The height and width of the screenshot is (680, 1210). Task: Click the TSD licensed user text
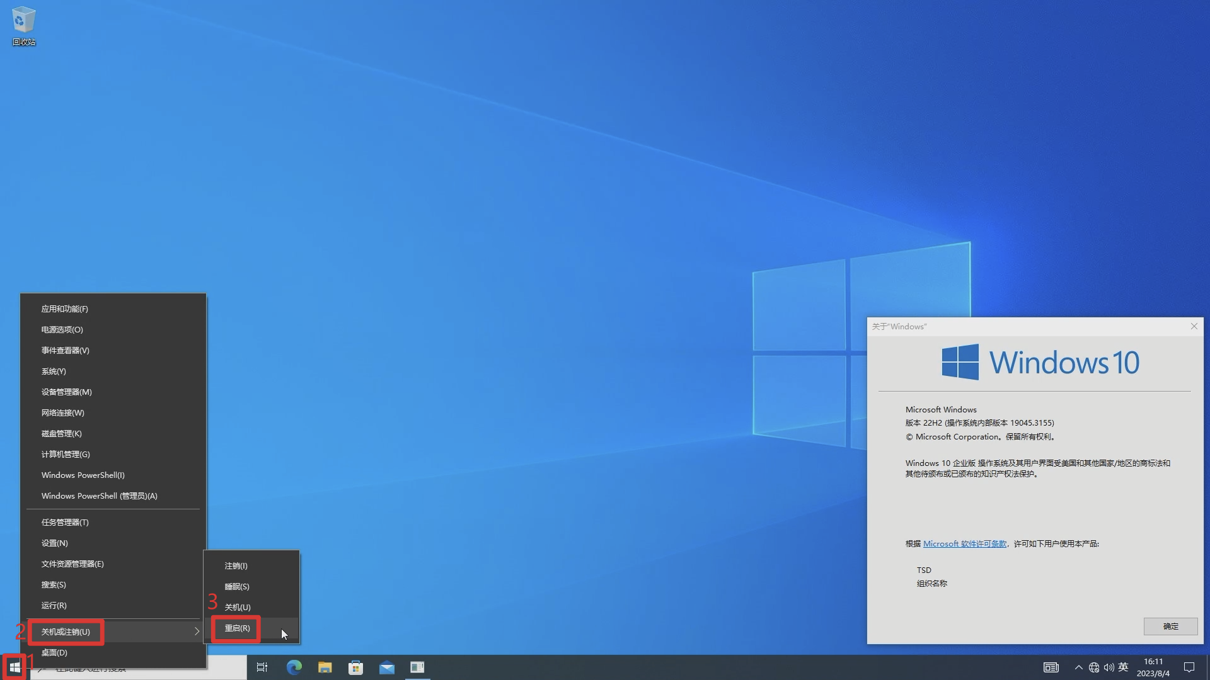[x=924, y=570]
